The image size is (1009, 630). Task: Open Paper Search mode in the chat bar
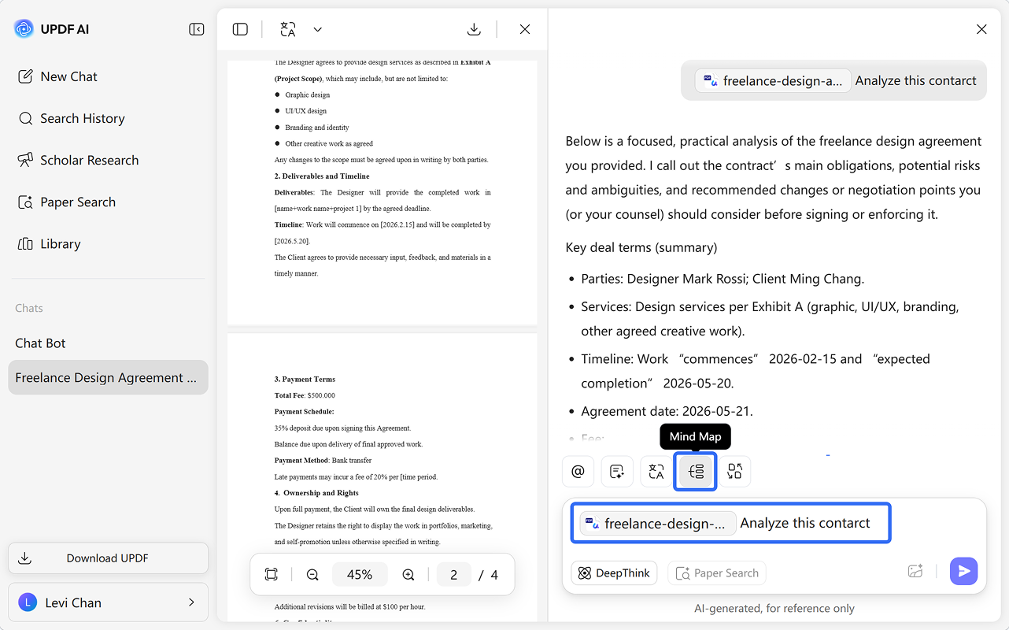(716, 573)
